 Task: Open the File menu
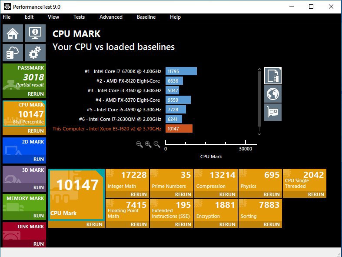tap(7, 17)
